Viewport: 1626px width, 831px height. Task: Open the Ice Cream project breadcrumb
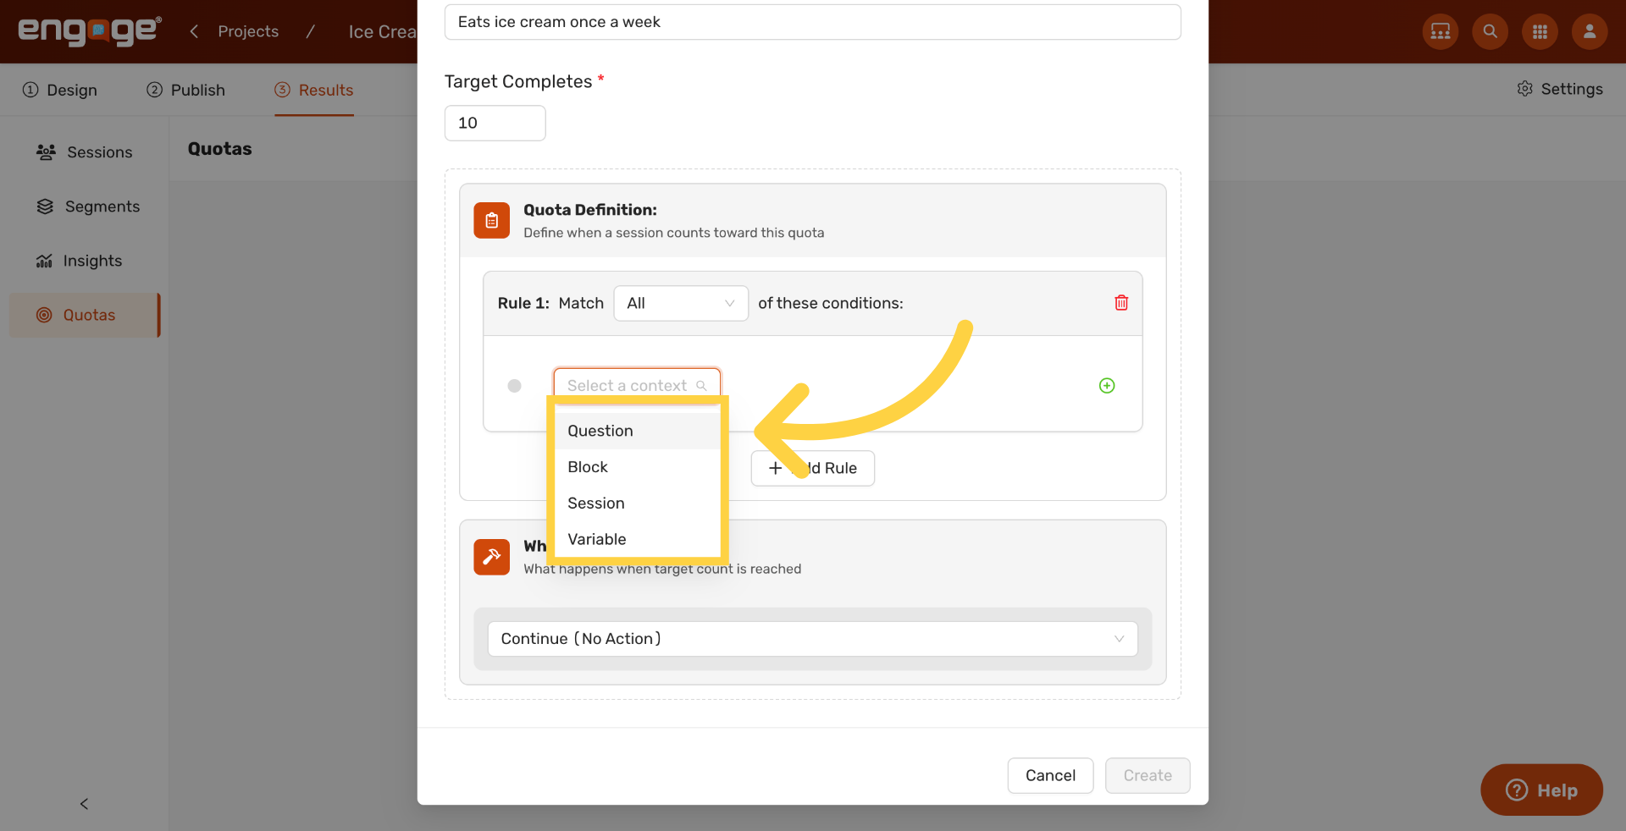(x=382, y=31)
